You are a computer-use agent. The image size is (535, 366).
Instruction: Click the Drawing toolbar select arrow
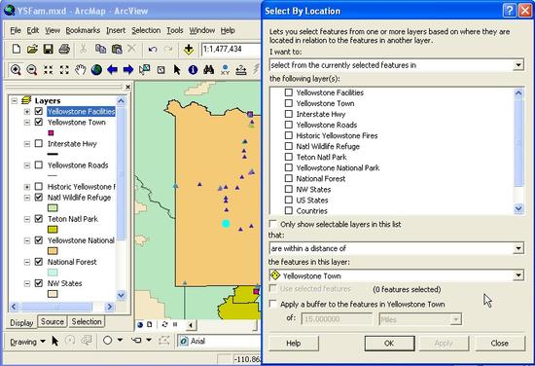(x=54, y=341)
